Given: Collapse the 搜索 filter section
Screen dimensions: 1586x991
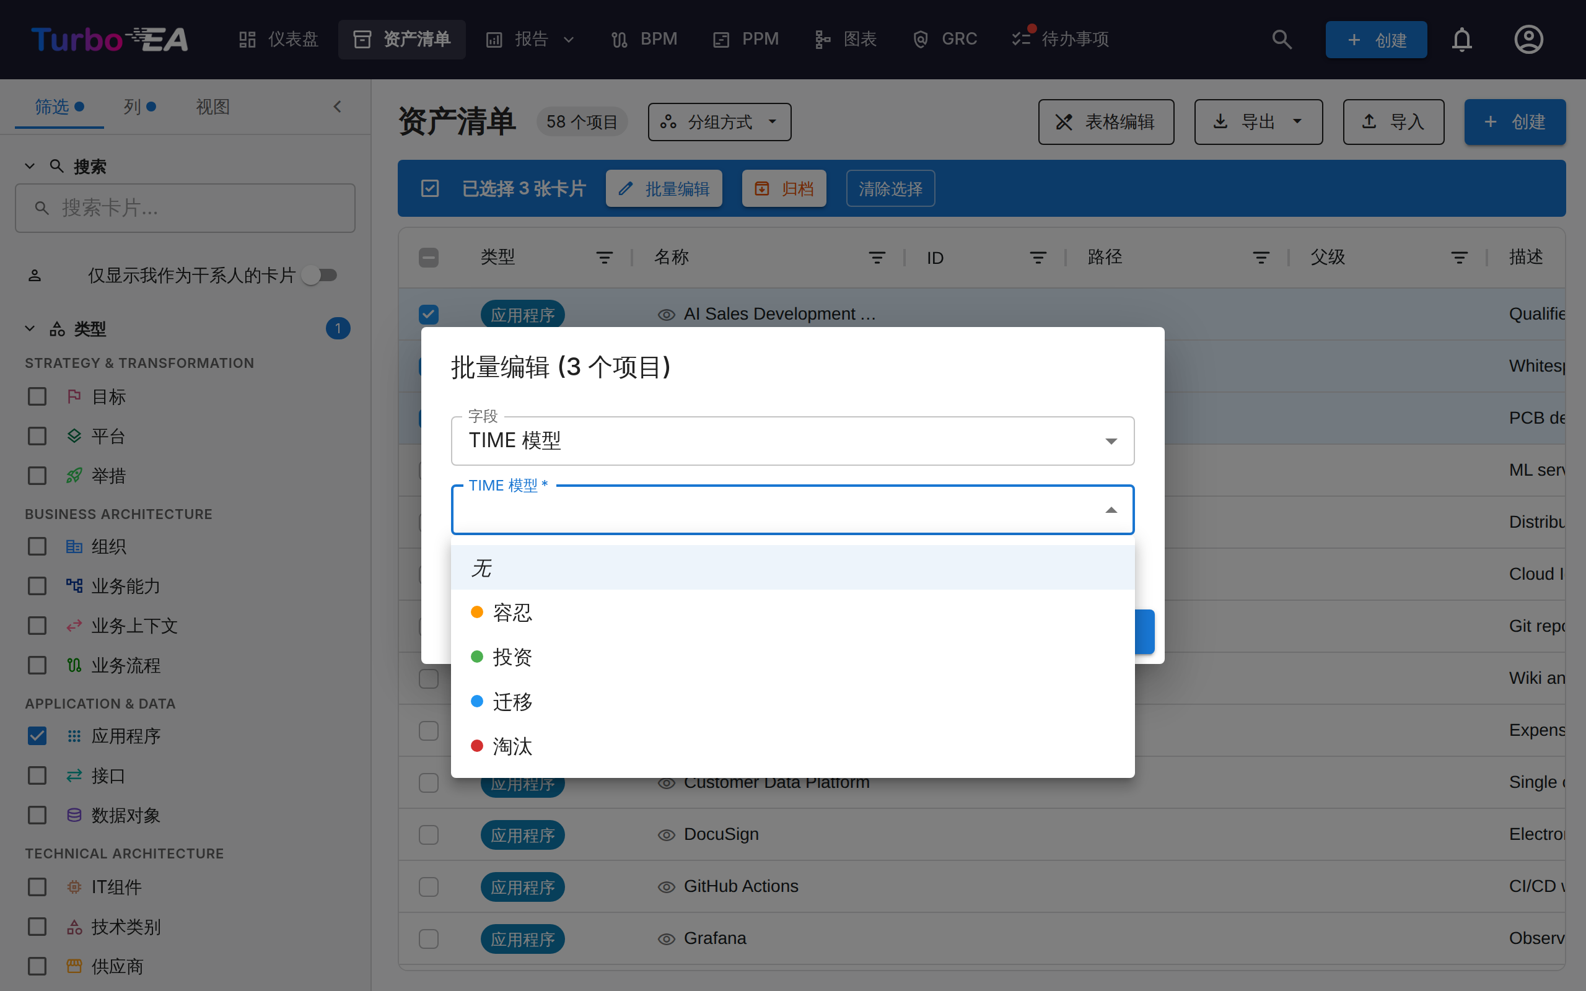Looking at the screenshot, I should pyautogui.click(x=30, y=167).
